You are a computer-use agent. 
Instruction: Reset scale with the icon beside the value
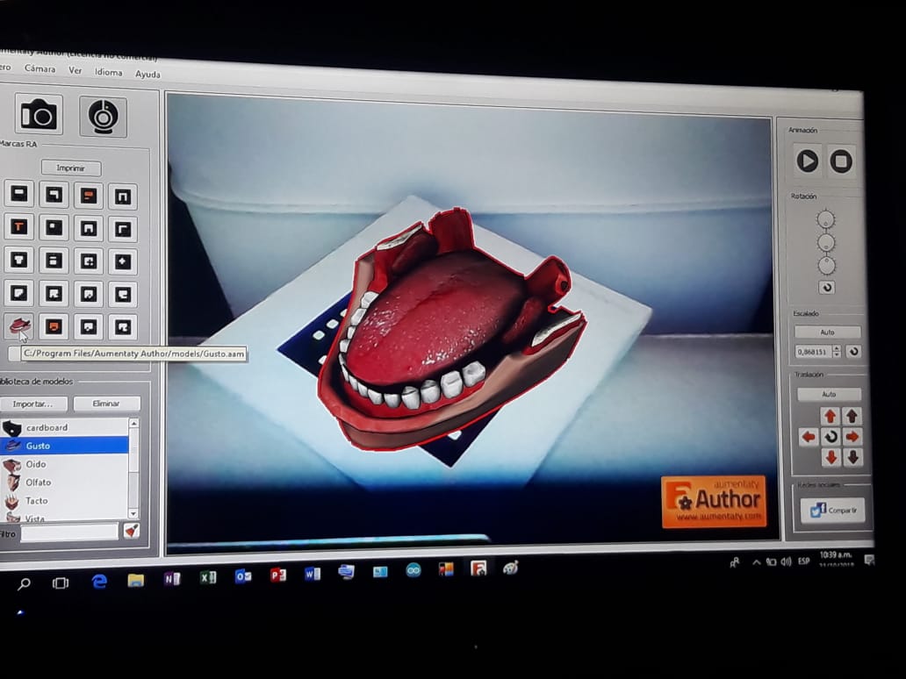853,352
